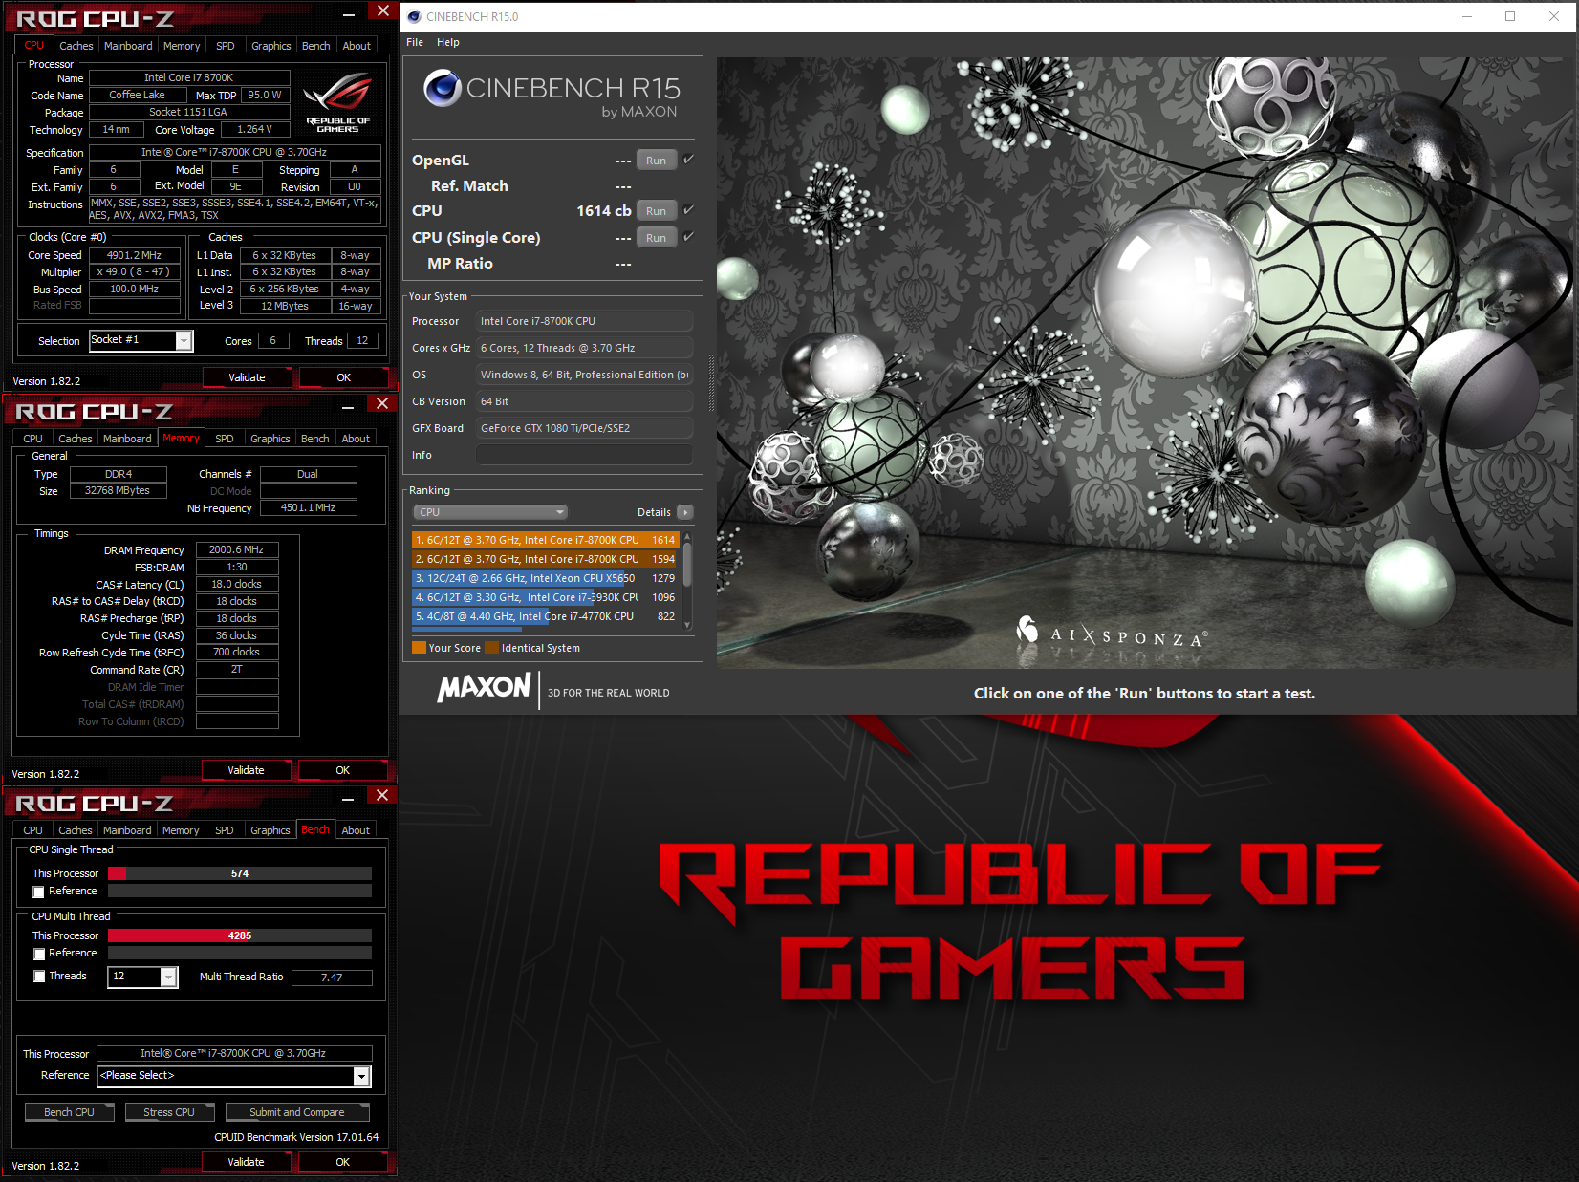The width and height of the screenshot is (1579, 1182).
Task: Click the Ranking list vertical scrollbar
Action: pyautogui.click(x=687, y=580)
